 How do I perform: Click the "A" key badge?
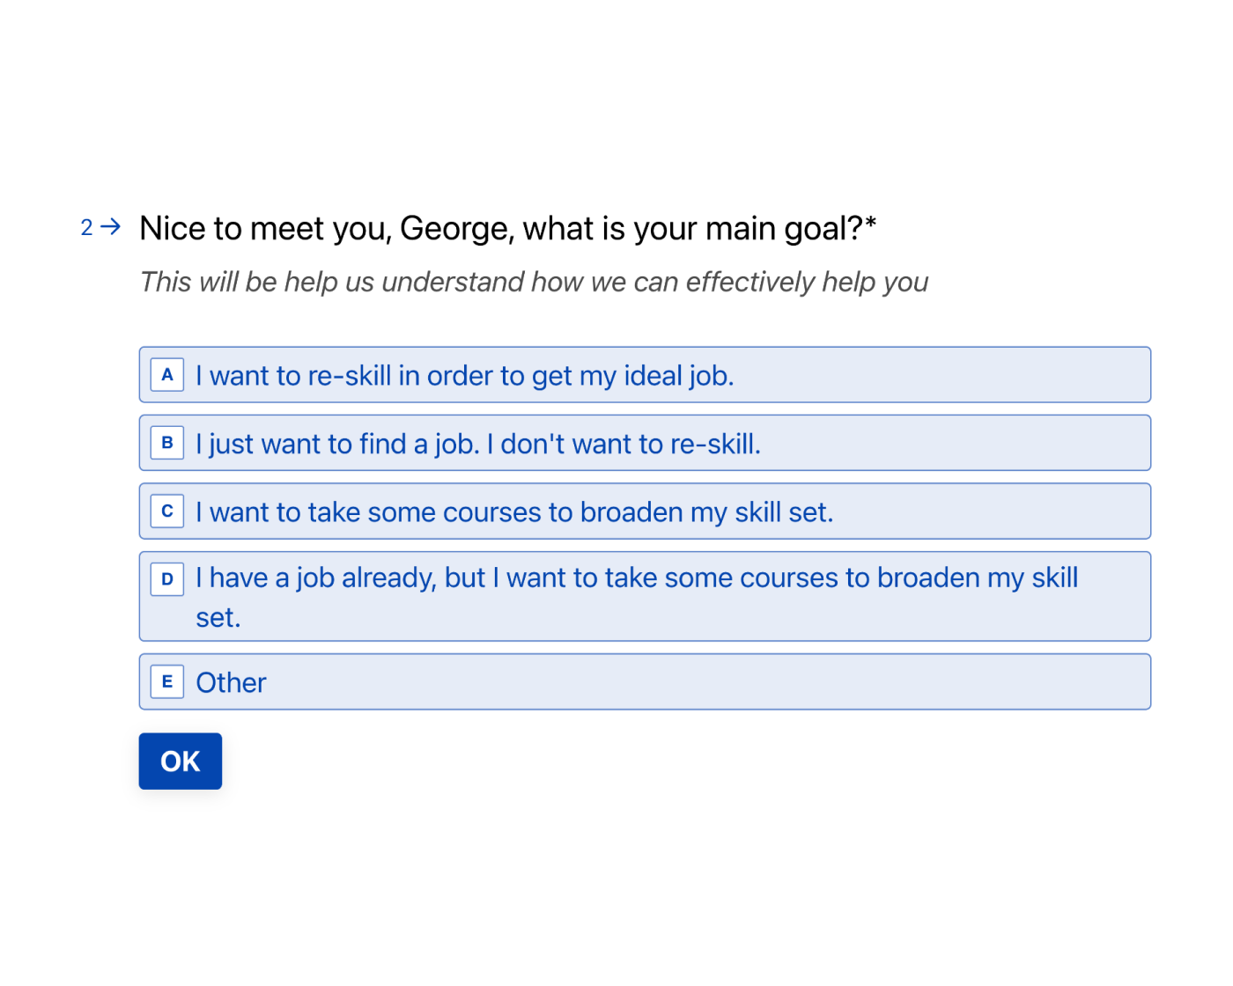click(167, 375)
